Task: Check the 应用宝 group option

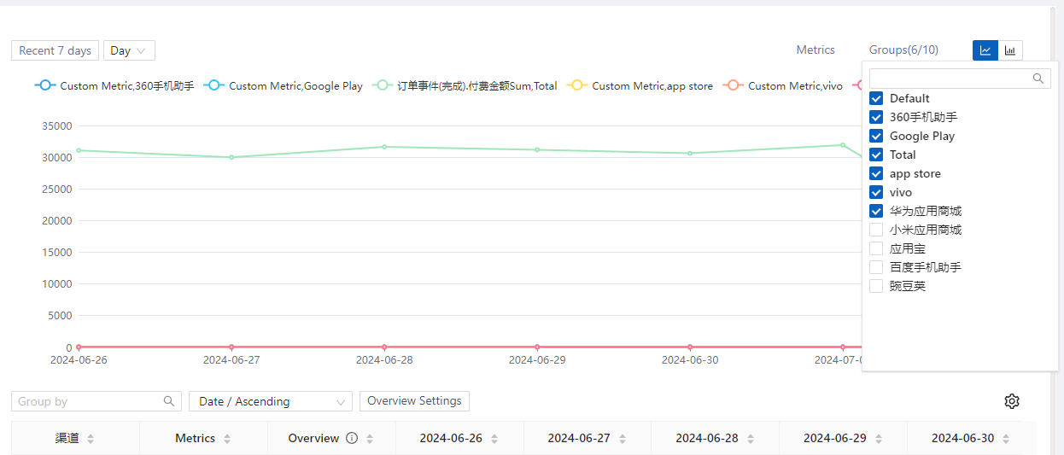Action: point(876,248)
